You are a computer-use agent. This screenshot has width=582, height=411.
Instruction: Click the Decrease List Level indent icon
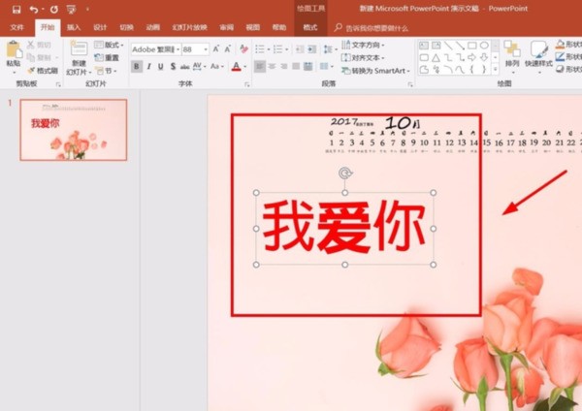point(300,49)
